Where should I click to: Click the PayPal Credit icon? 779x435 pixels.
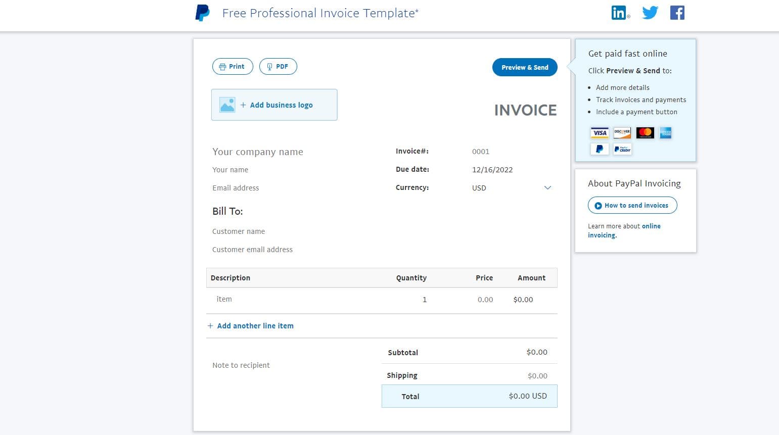[x=622, y=150]
